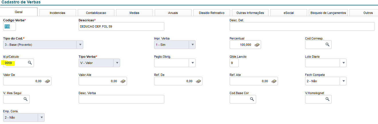Screen dimensions: 378x124
Task: Click the Desc. Det. input field
Action: (x=302, y=26)
